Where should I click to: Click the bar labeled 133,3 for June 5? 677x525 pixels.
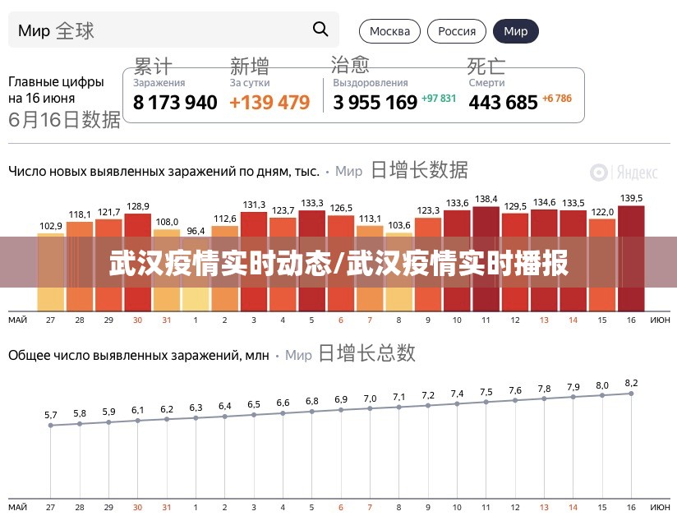[x=311, y=260]
